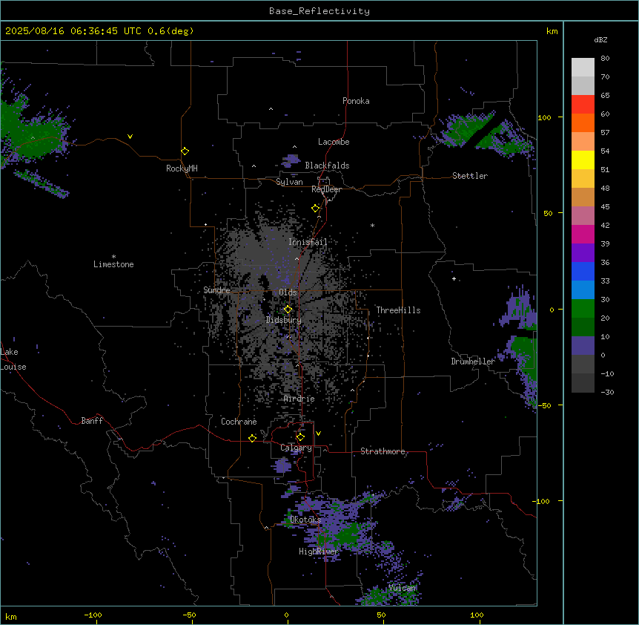
Task: Choose the violet 39 dBZ legend swatch
Action: coord(583,253)
